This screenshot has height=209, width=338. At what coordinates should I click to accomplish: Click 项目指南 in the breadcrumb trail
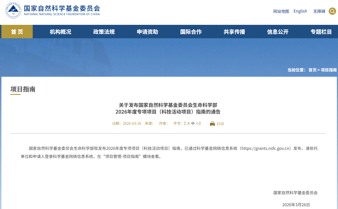click(x=329, y=70)
